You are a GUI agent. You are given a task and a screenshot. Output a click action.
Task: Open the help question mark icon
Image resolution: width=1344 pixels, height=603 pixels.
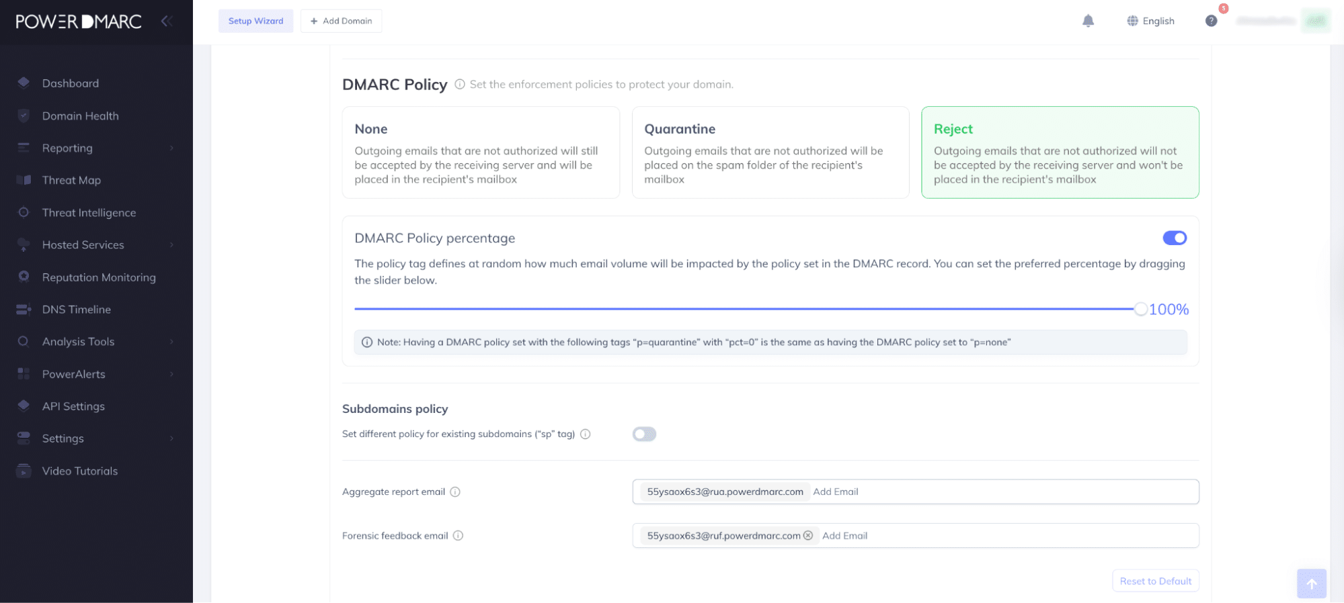(x=1211, y=21)
